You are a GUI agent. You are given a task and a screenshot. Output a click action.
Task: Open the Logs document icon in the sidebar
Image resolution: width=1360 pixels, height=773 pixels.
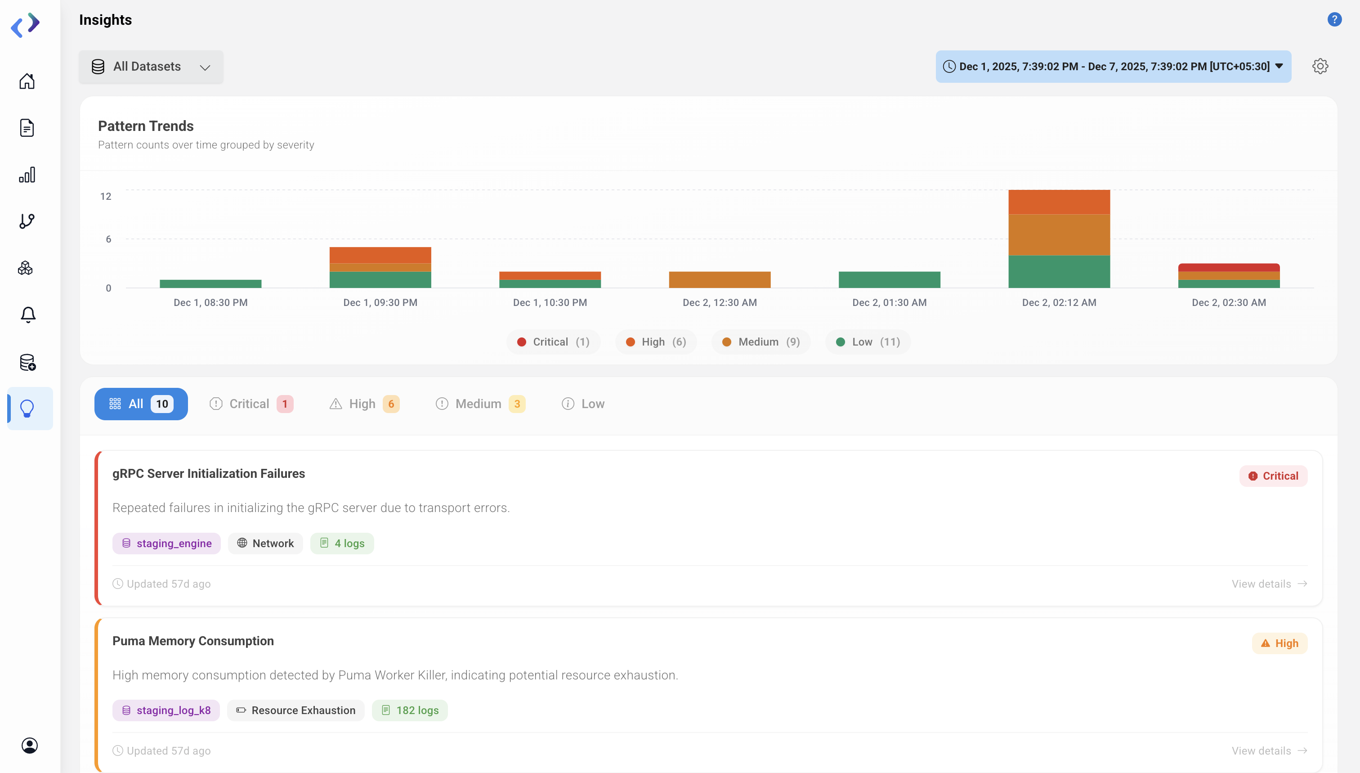tap(27, 128)
